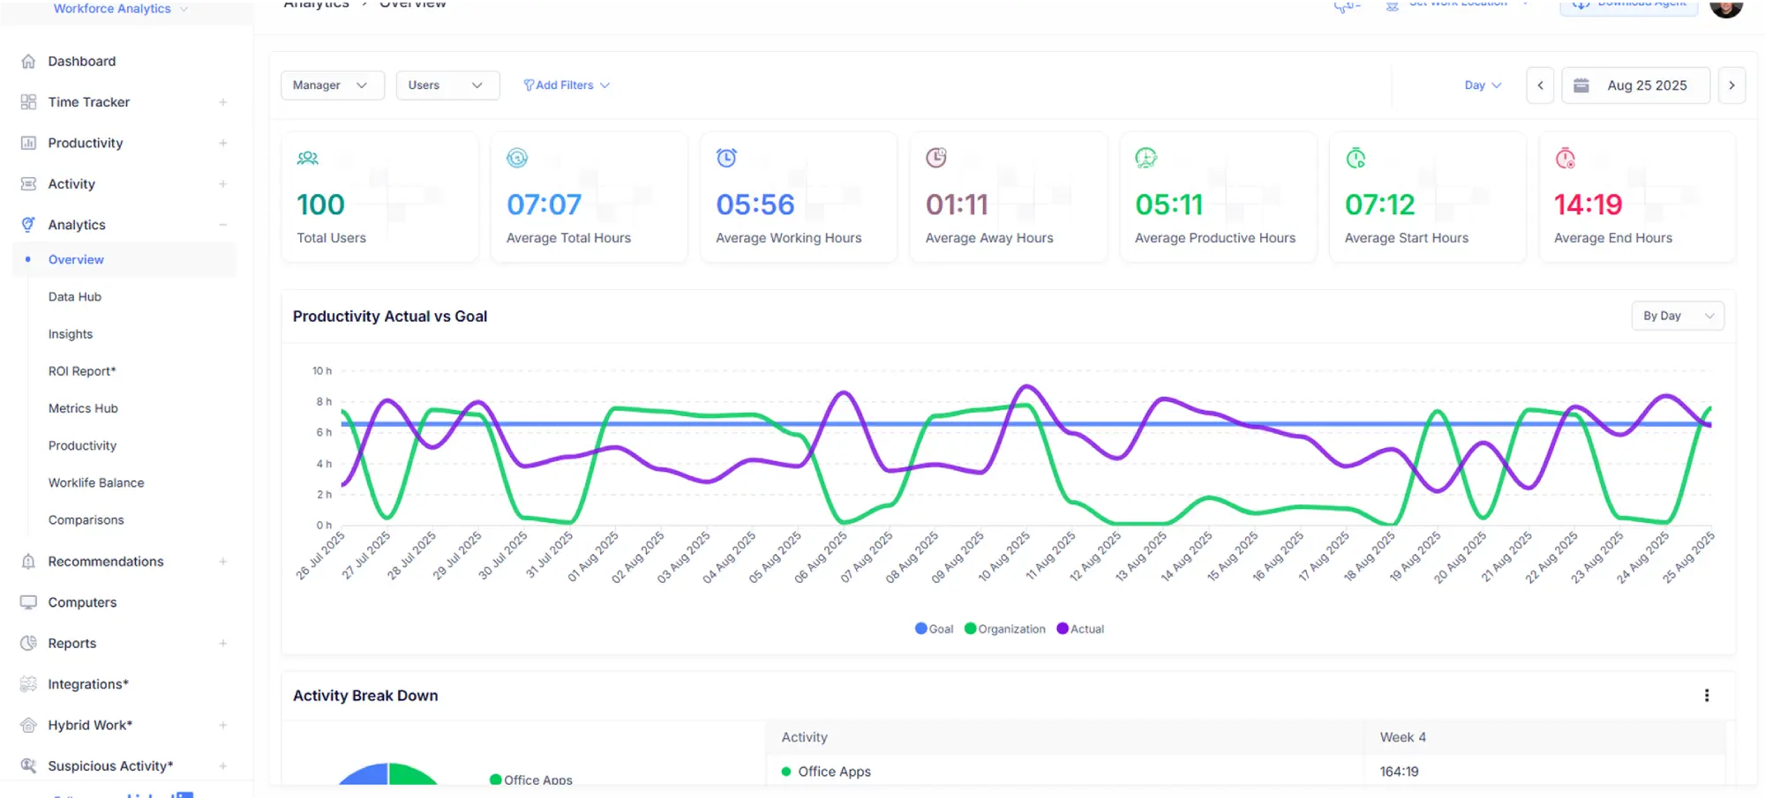Click the 164:19 value cell
The height and width of the screenshot is (798, 1765).
[1400, 772]
